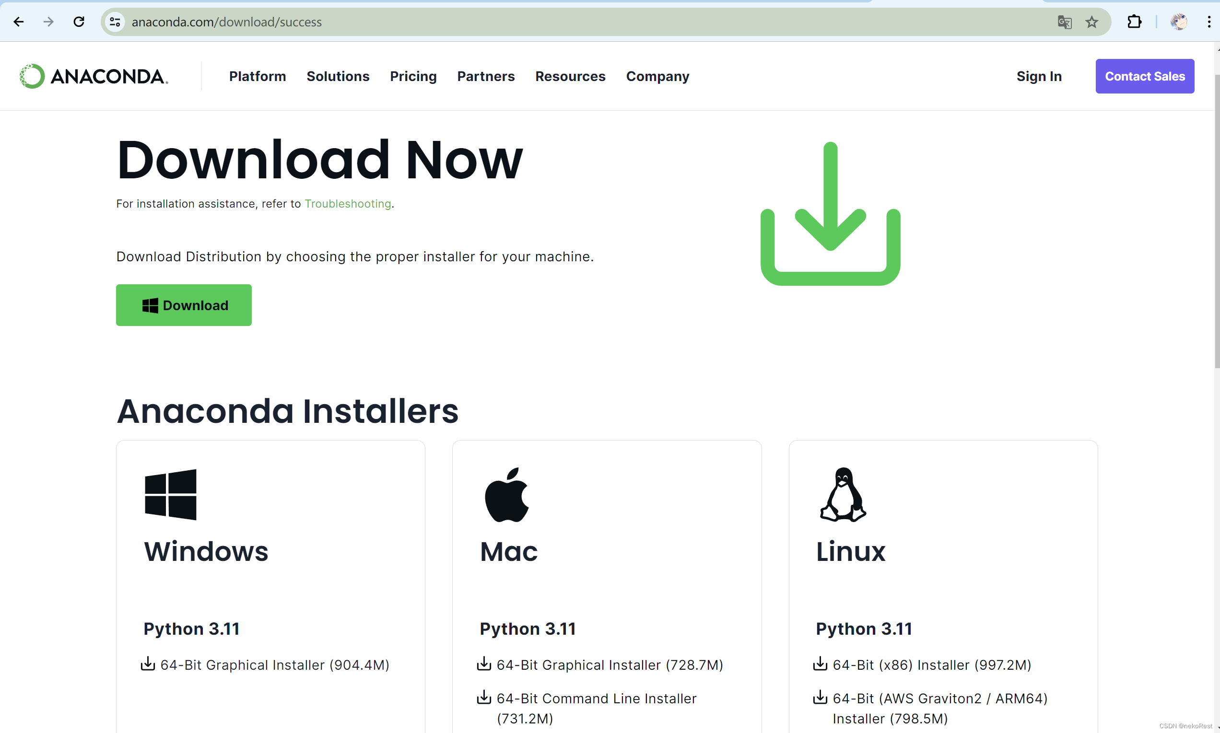Go back to the previous page

point(18,22)
